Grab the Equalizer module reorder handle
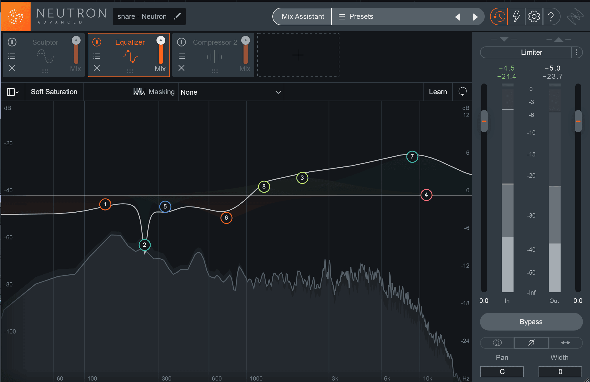The image size is (590, 382). [x=130, y=71]
